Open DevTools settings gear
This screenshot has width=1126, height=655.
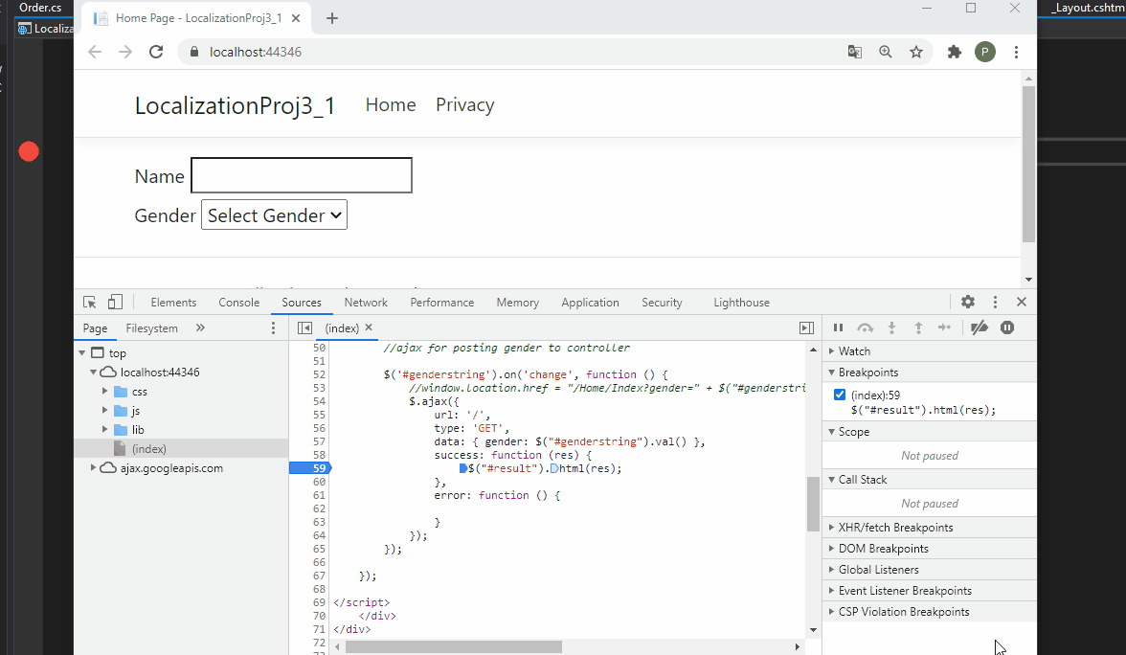(968, 302)
